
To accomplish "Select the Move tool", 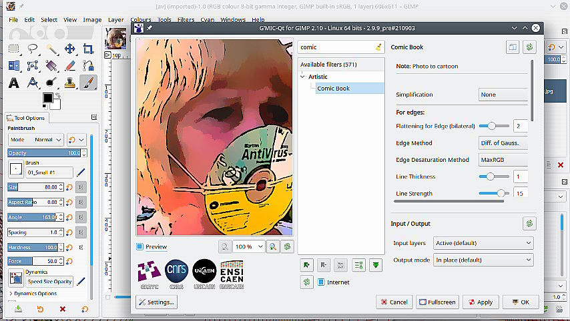I will click(x=69, y=49).
